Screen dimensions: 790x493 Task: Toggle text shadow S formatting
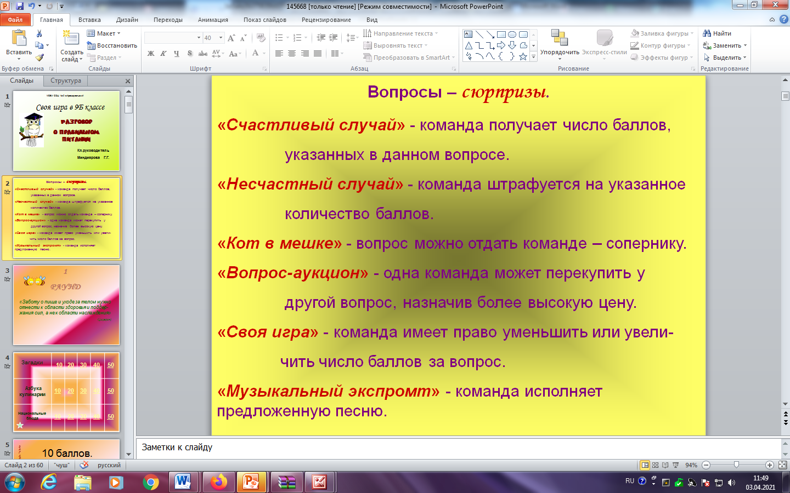pos(190,54)
